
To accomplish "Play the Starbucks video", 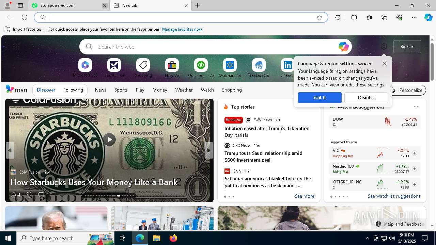I will [109, 140].
